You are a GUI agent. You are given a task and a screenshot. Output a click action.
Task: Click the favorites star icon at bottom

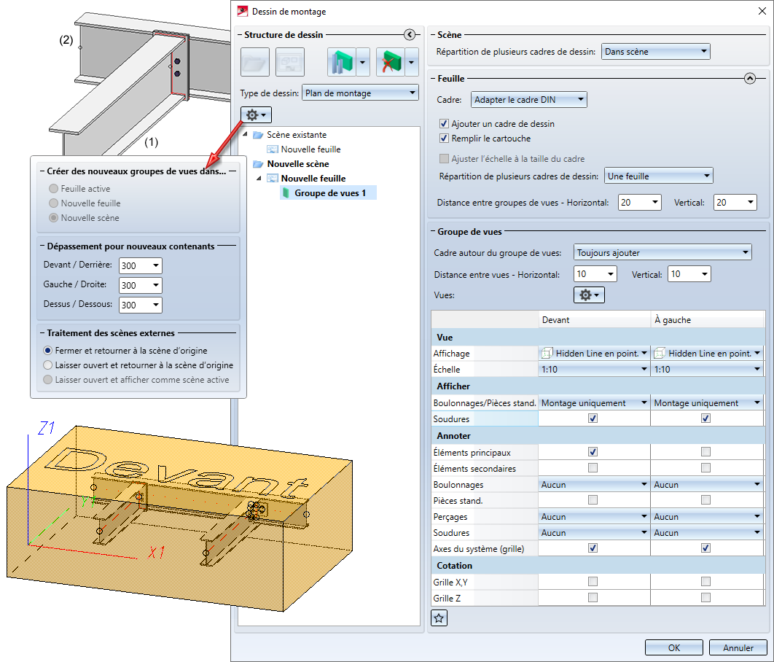[439, 618]
